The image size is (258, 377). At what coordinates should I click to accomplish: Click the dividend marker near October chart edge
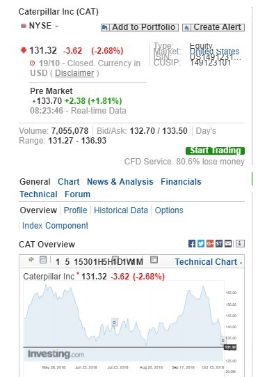[223, 341]
